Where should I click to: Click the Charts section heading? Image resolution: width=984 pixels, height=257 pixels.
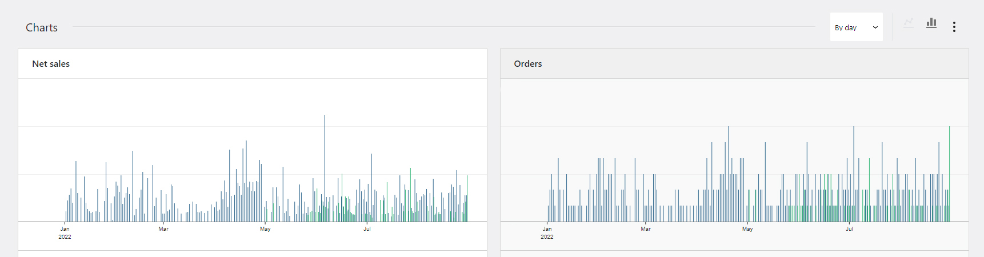(42, 27)
